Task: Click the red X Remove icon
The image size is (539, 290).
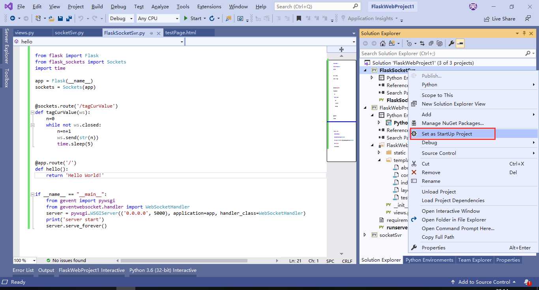Action: [414, 172]
